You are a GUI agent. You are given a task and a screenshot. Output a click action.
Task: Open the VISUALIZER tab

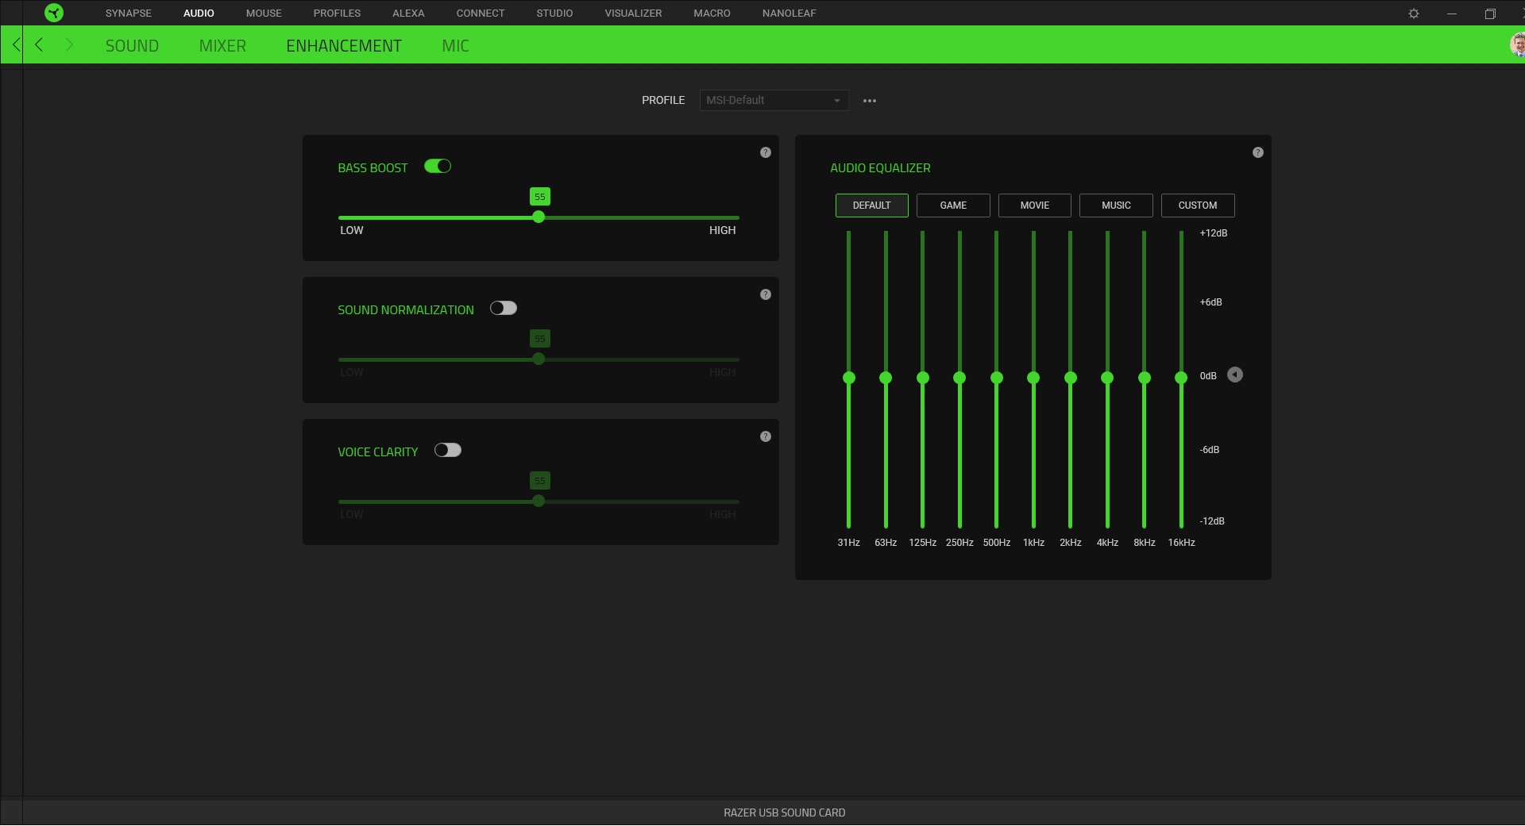coord(633,13)
